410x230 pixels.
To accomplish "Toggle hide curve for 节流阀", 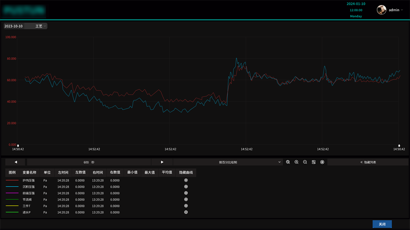I will click(186, 199).
